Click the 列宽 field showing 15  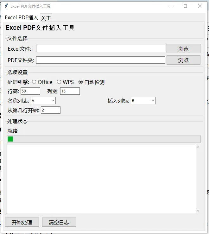[70, 91]
